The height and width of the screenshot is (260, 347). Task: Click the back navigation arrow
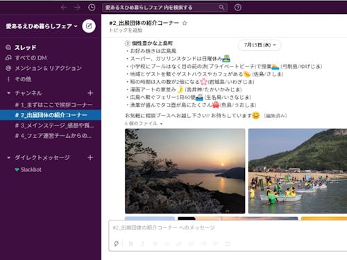click(64, 8)
